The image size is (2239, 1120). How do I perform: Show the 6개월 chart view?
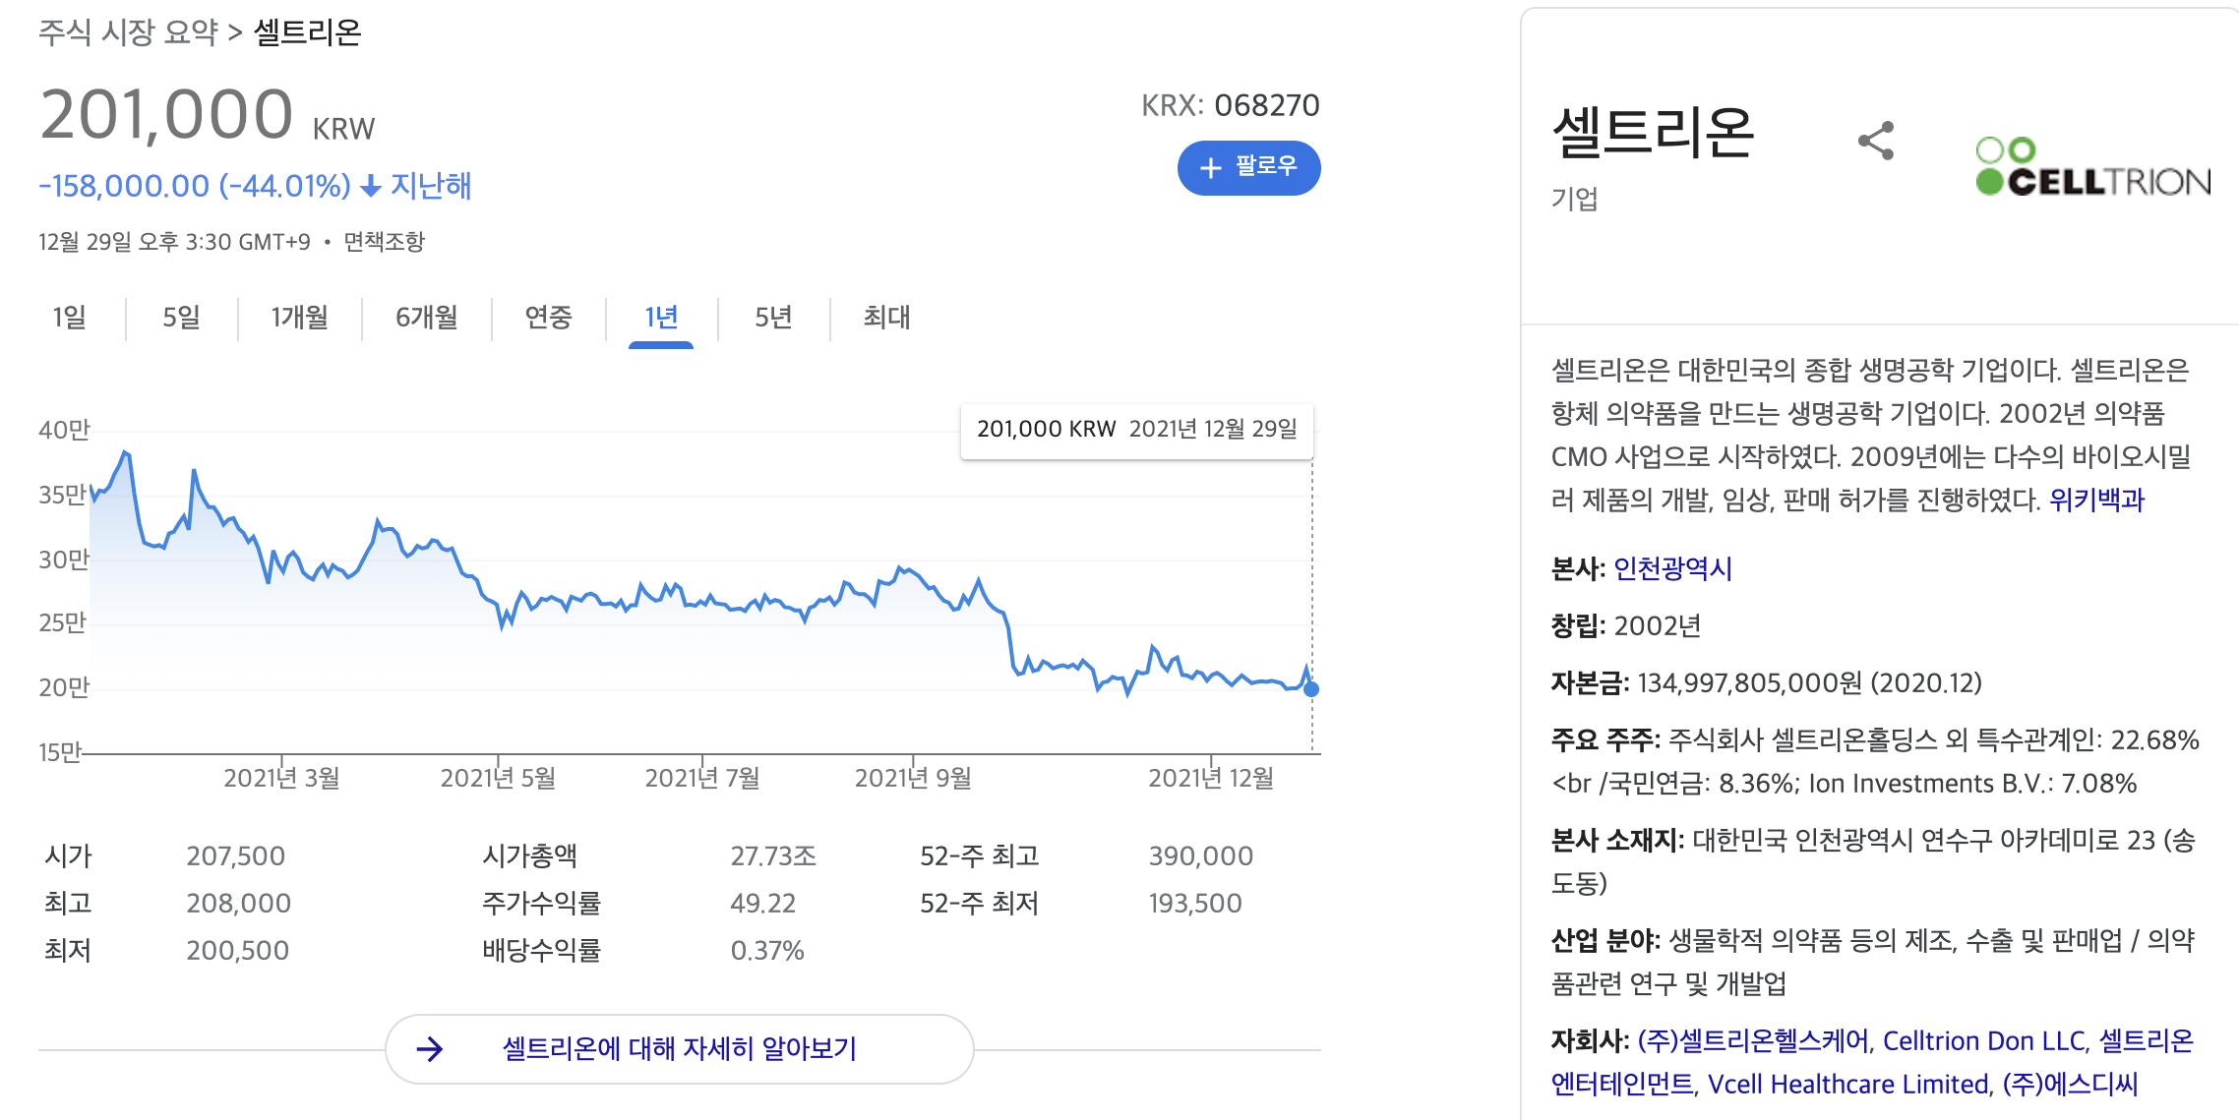coord(426,317)
